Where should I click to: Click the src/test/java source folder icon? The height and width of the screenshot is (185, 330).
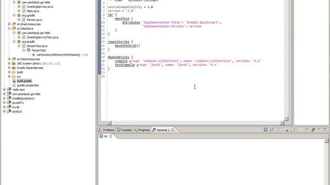(x=14, y=29)
